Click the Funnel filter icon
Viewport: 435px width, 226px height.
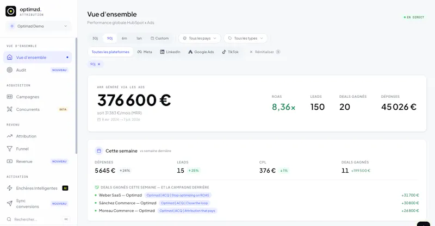coord(10,149)
